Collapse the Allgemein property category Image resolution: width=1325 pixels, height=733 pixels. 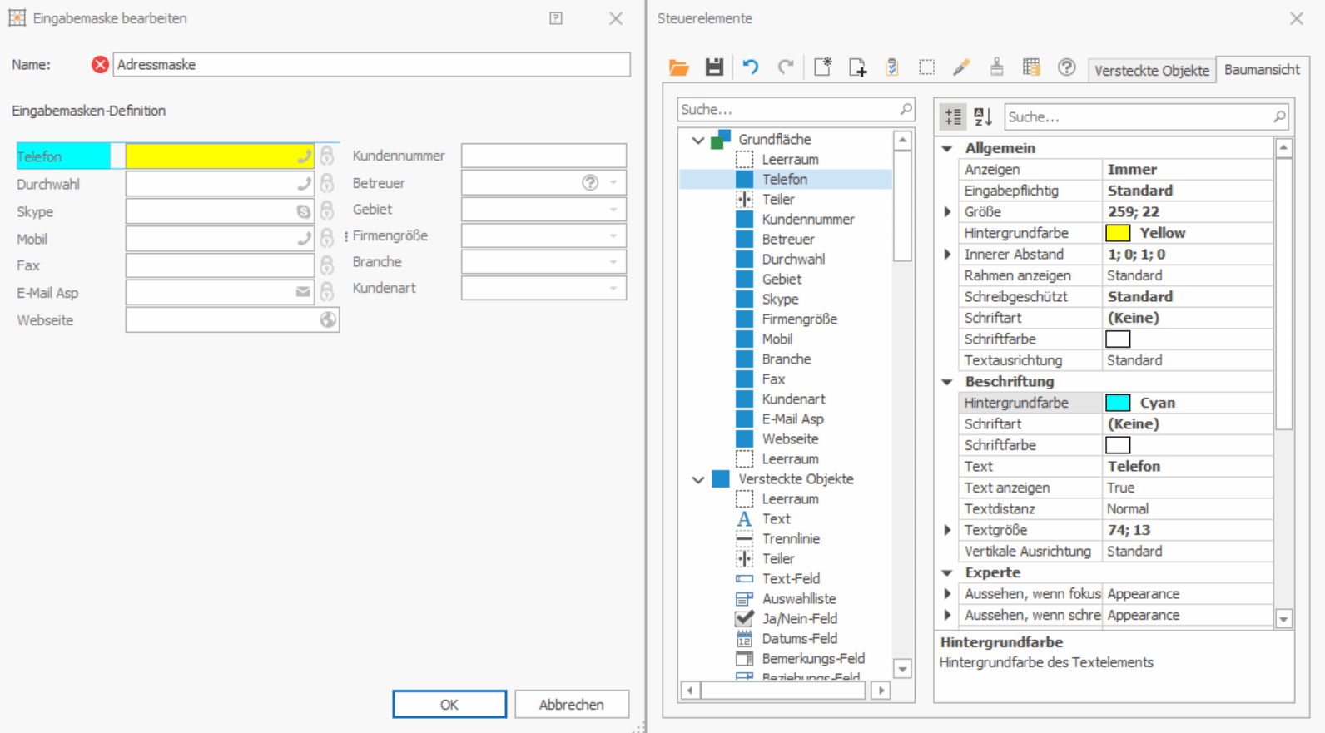[x=947, y=148]
